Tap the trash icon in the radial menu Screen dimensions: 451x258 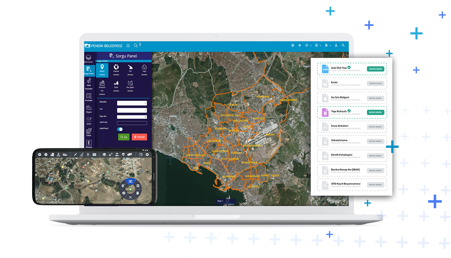pos(138,193)
